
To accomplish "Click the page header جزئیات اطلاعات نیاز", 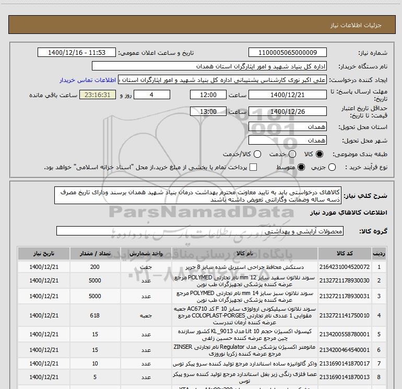I will 356,25.
